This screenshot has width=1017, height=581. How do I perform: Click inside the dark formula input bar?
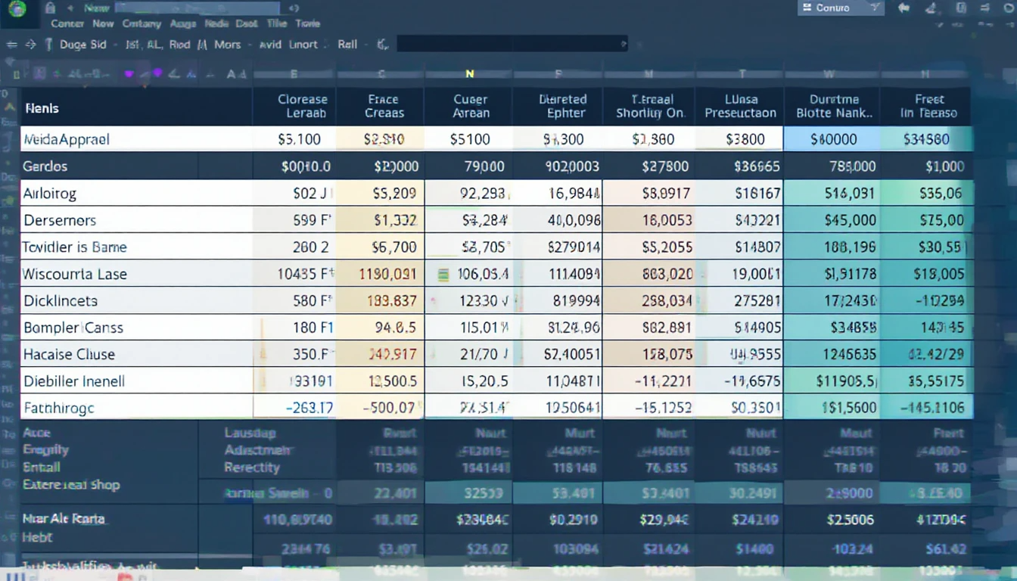click(512, 45)
